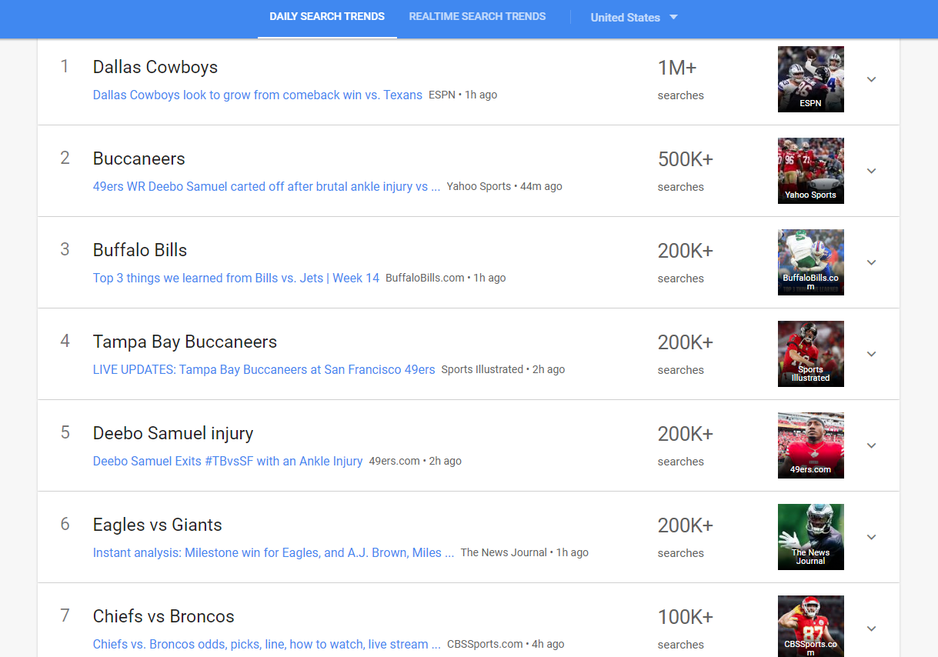Click the Eagles vs Giants trend title
The height and width of the screenshot is (657, 938).
coord(157,525)
